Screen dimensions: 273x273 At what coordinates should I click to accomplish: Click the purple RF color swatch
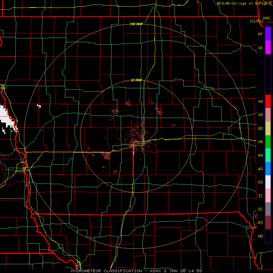coord(268,34)
